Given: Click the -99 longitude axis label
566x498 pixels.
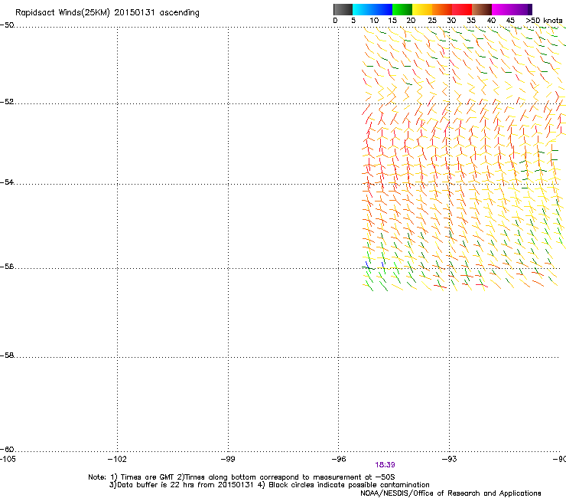Looking at the screenshot, I should (228, 459).
